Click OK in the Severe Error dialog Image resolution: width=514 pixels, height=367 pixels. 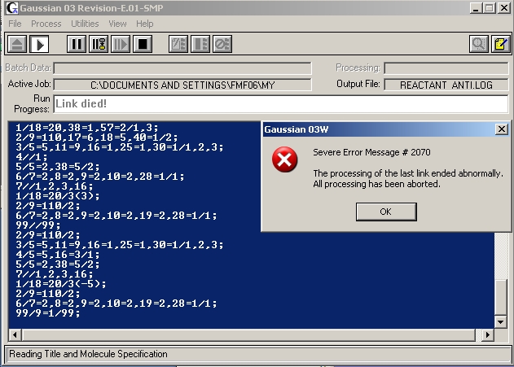point(386,212)
